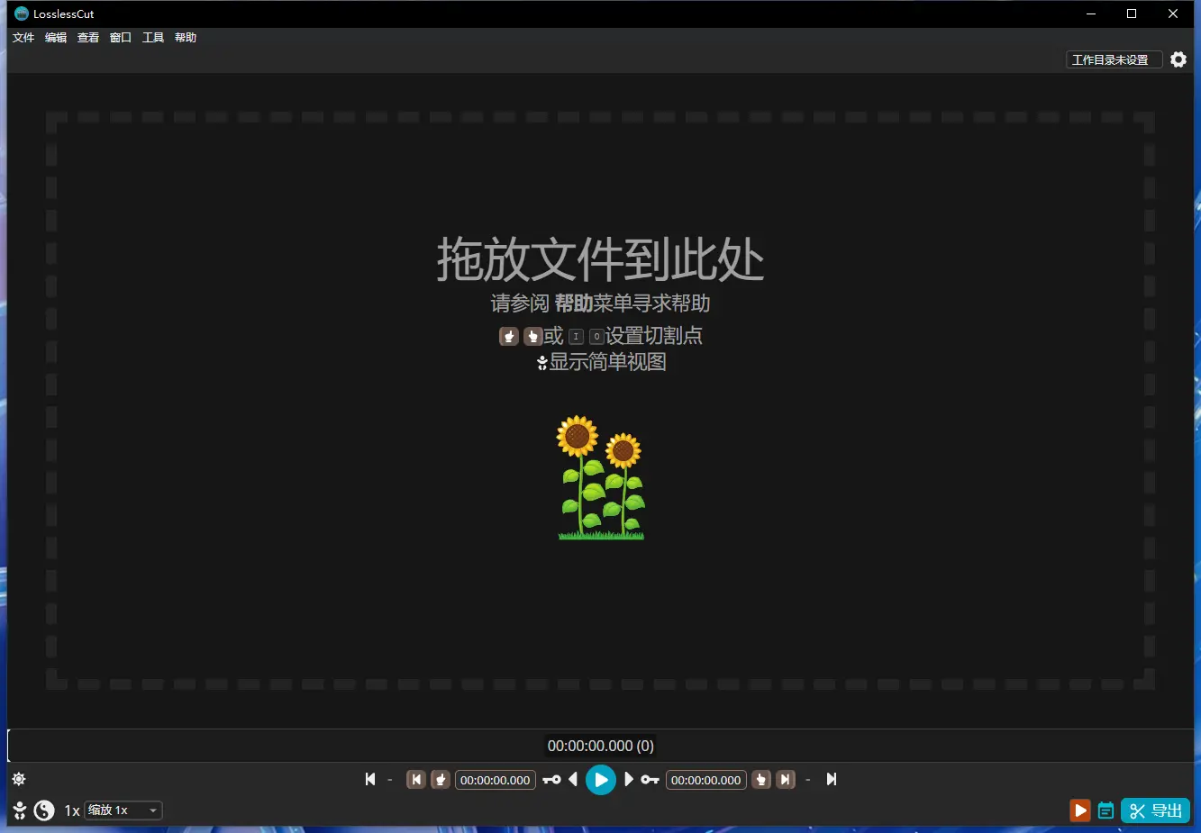Open the segments list via clapper icon
This screenshot has height=833, width=1201.
1106,810
